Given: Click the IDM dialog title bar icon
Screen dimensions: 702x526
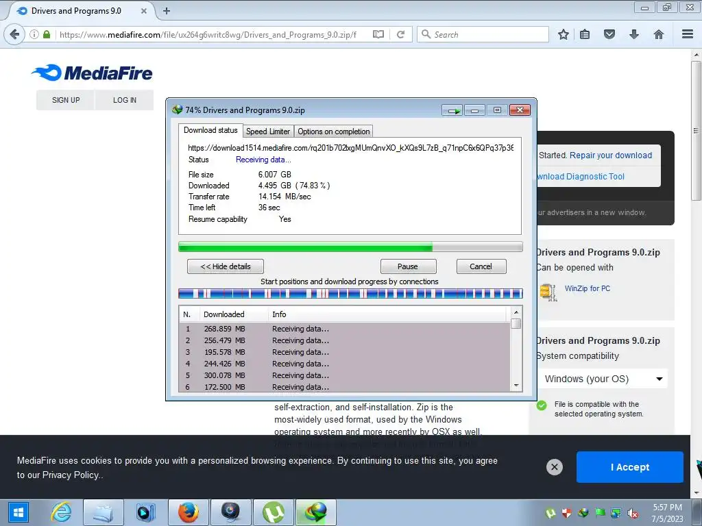Looking at the screenshot, I should [178, 110].
